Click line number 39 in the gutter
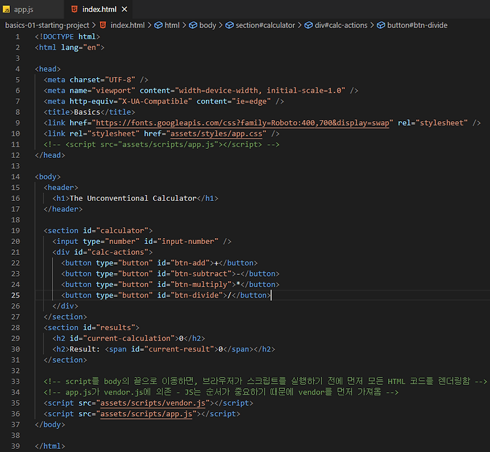Viewport: 490px width, 452px height. pyautogui.click(x=16, y=446)
